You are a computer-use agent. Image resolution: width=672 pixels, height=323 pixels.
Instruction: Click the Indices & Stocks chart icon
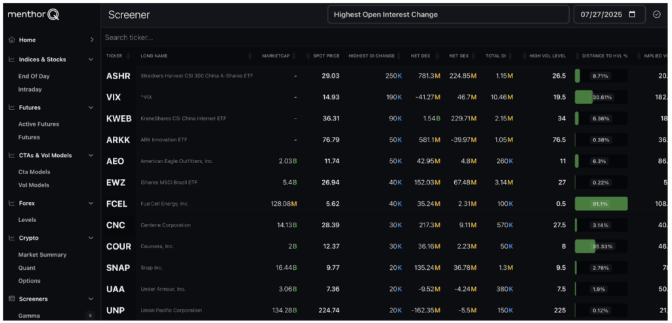[12, 60]
